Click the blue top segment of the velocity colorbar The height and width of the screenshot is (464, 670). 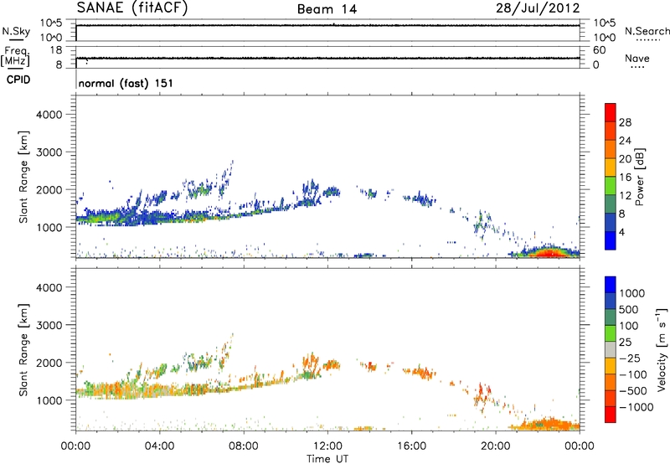point(611,285)
